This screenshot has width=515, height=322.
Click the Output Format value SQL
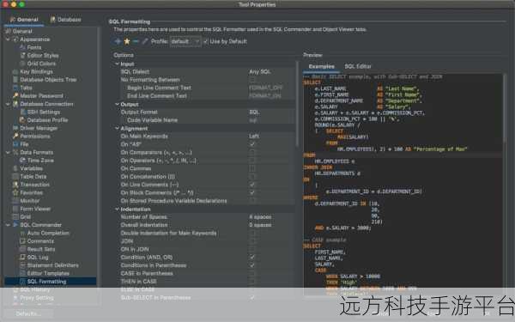click(254, 112)
